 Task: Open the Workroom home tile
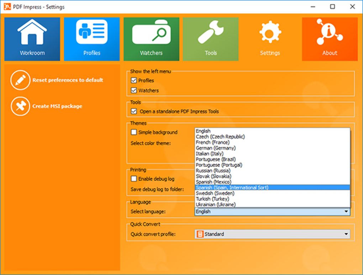tap(32, 39)
